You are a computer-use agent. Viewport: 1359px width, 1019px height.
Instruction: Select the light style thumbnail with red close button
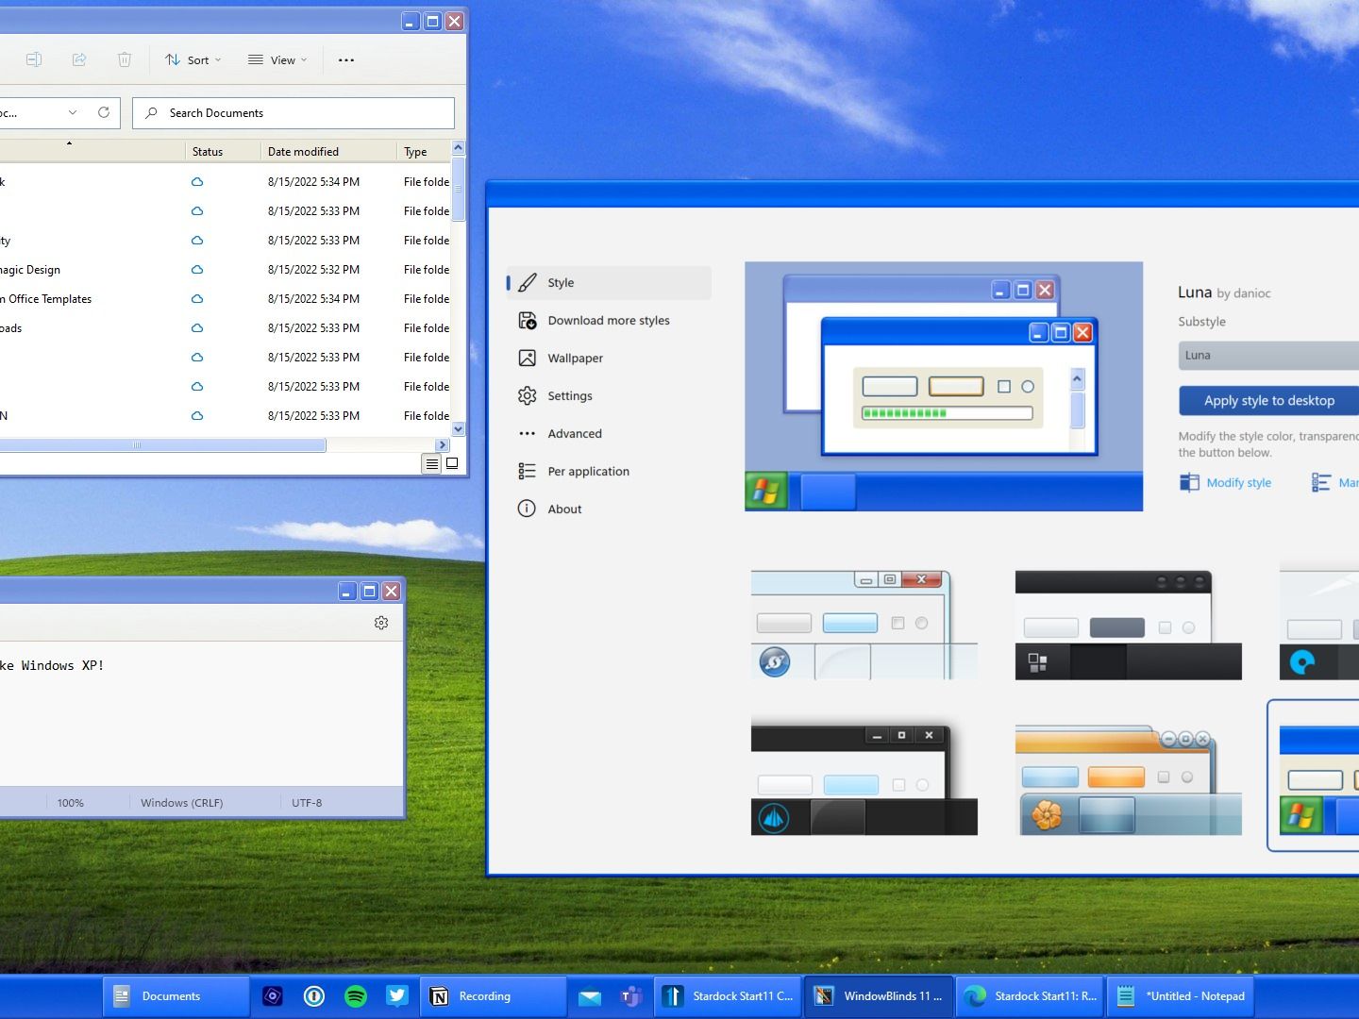pos(864,625)
